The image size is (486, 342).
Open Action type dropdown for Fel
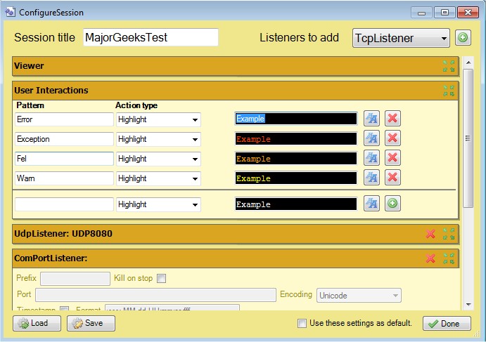158,159
